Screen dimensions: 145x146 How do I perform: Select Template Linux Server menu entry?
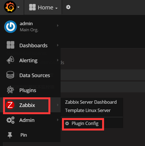[x=88, y=110]
